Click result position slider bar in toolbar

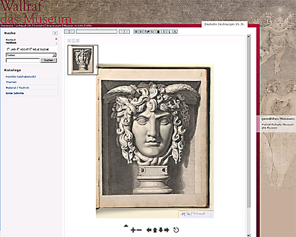pos(97,31)
